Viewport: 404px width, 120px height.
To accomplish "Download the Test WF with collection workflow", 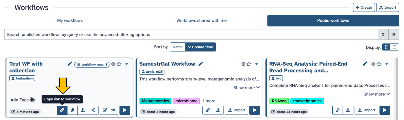I will tap(83, 110).
